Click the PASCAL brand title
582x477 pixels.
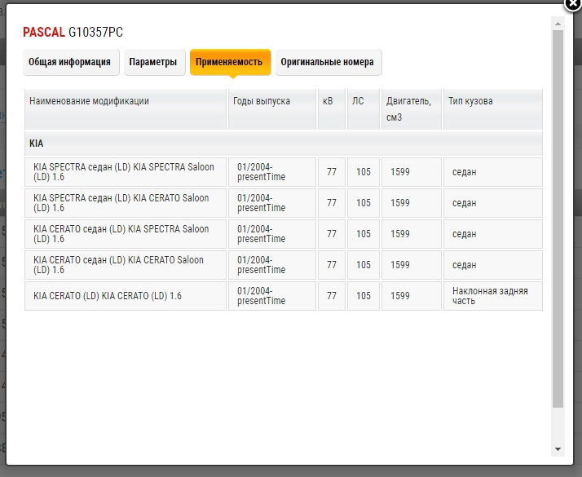click(44, 33)
